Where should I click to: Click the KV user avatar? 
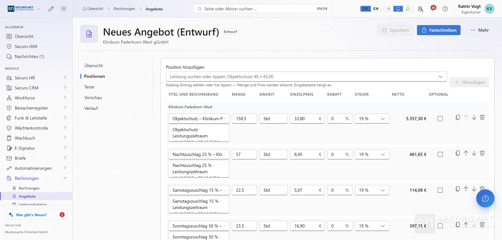tap(489, 9)
